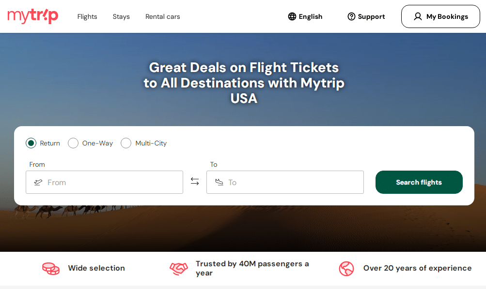The width and height of the screenshot is (486, 289).
Task: Click the Support question mark icon
Action: (351, 16)
